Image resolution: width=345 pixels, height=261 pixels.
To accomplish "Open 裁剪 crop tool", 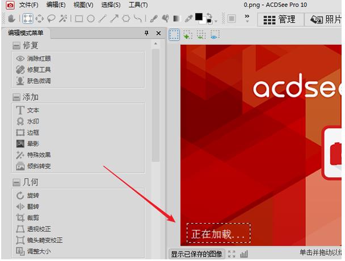I will click(x=27, y=218).
